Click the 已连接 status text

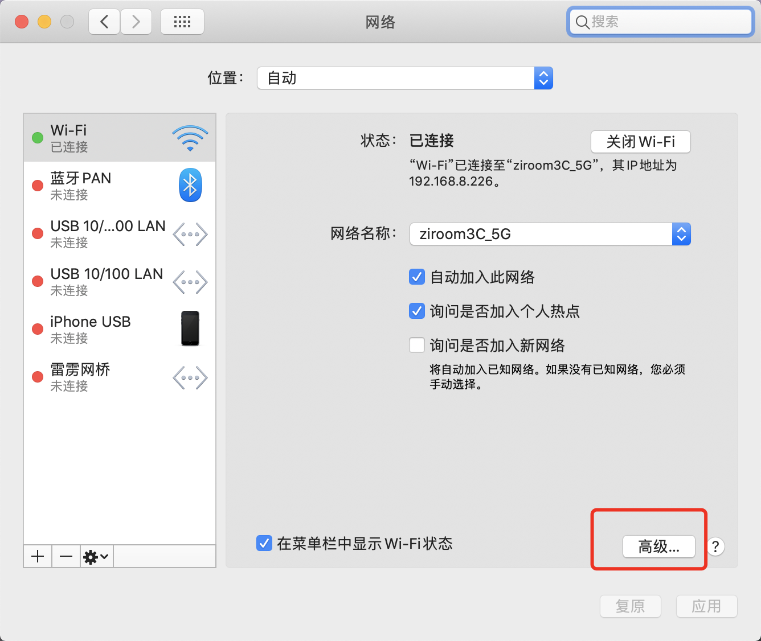432,141
